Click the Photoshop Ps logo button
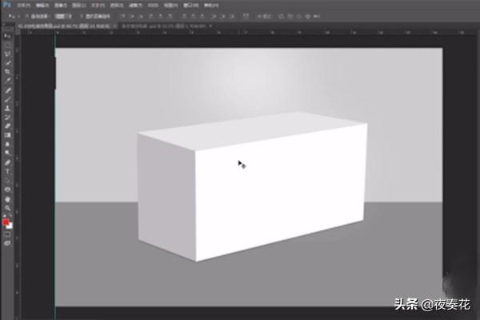The image size is (480, 320). 6,4
